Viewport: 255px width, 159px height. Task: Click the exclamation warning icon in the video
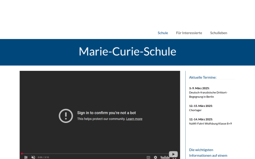pyautogui.click(x=66, y=116)
